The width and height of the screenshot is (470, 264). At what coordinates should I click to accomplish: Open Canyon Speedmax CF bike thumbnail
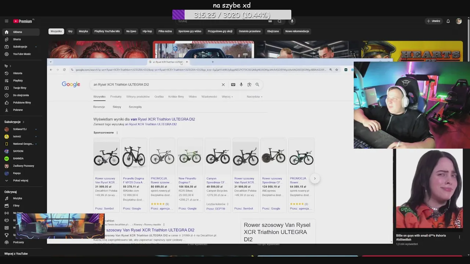218,157
